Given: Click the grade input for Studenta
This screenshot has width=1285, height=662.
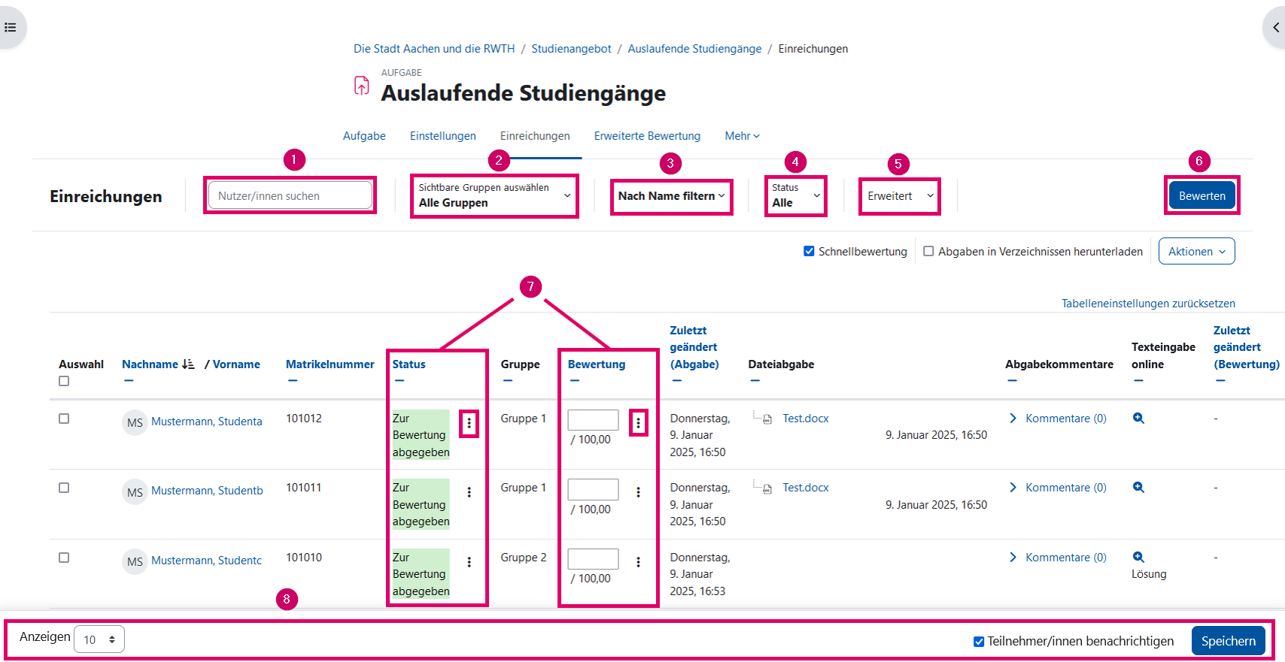Looking at the screenshot, I should pyautogui.click(x=593, y=420).
